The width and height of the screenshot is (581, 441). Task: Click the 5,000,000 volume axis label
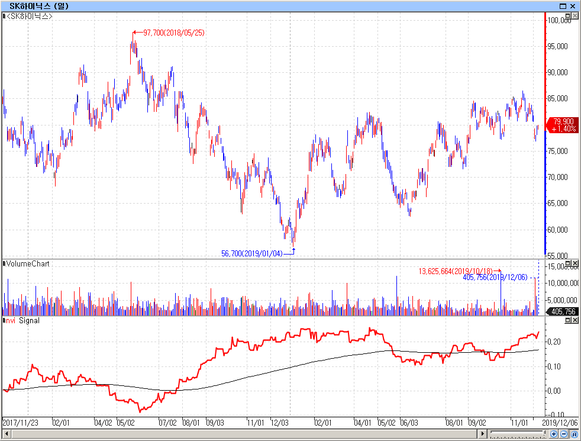tap(563, 300)
